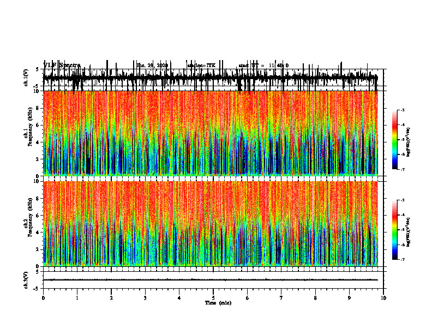Click time axis tick label "2"
Image resolution: width=432 pixels, height=334 pixels.
(111, 298)
